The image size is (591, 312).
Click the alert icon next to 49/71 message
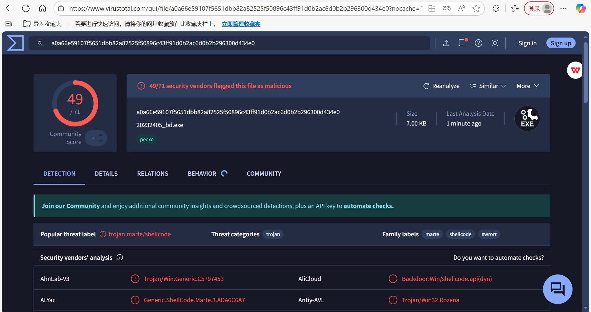pos(141,86)
